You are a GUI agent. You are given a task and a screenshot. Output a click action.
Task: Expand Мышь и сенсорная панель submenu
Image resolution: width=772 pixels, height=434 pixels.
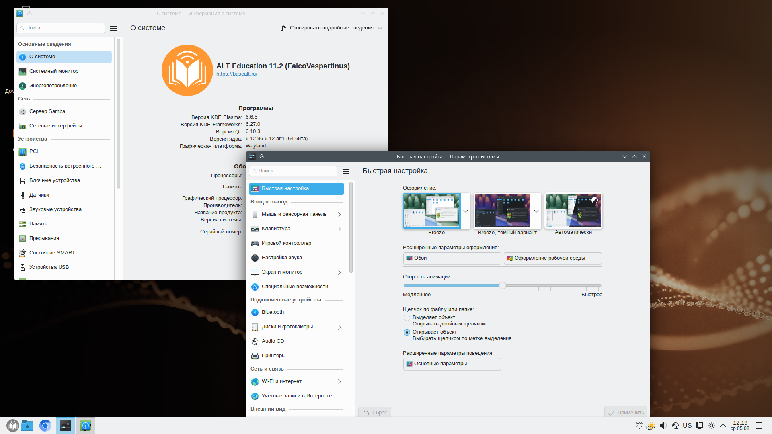point(339,215)
